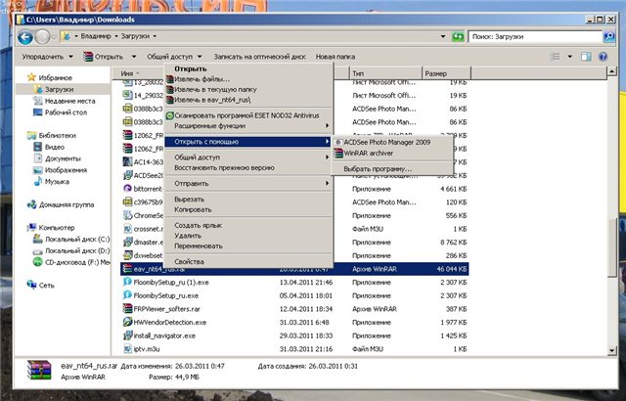
Task: Click Переименовать in the context menu
Action: (x=199, y=246)
